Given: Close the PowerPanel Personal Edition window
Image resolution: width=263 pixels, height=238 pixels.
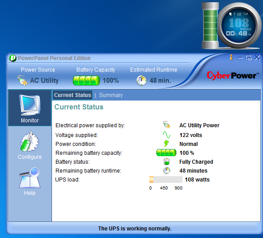Looking at the screenshot, I should pyautogui.click(x=257, y=57).
